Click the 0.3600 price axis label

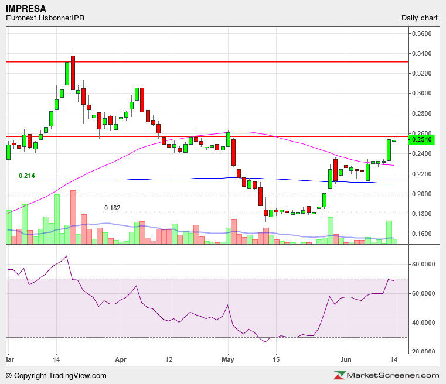point(422,33)
